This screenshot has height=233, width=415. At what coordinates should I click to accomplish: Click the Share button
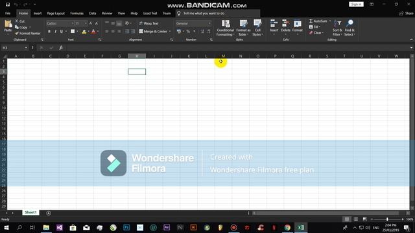pos(407,13)
